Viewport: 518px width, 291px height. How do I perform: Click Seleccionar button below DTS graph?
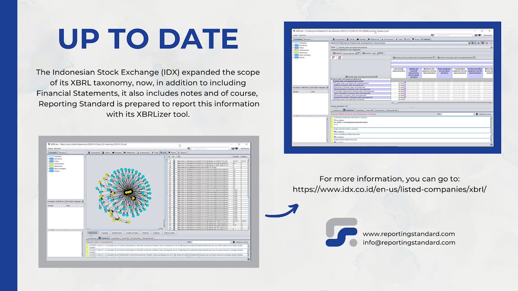(x=93, y=233)
